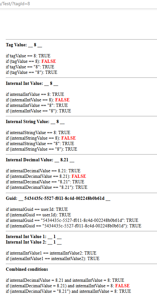Click line 'if internalIntValue1 == internalIntValue2: TRUE'
Viewport: 157px width, 297px height.
point(51,253)
